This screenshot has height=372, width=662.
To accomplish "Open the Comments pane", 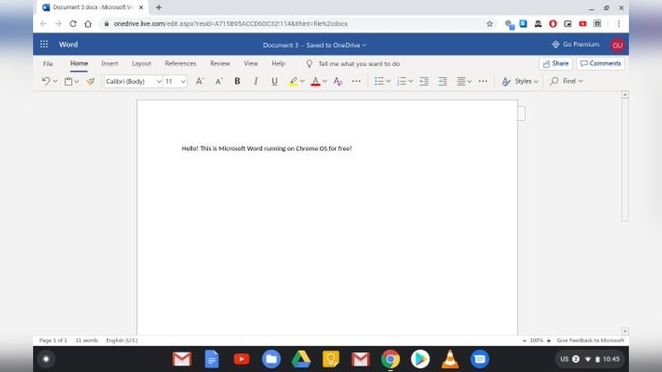I will tap(600, 63).
